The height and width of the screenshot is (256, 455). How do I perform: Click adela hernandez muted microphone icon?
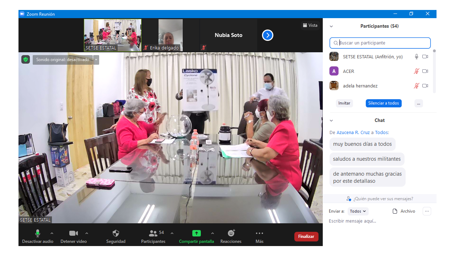tap(417, 86)
